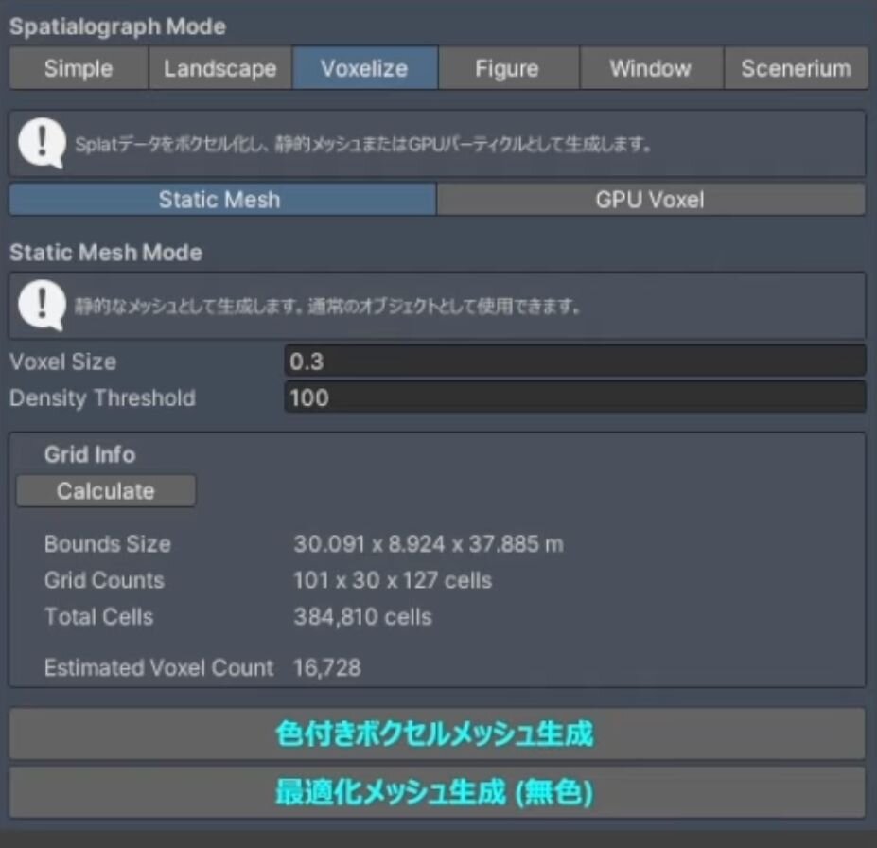Click the Grid Info section header

coord(90,455)
